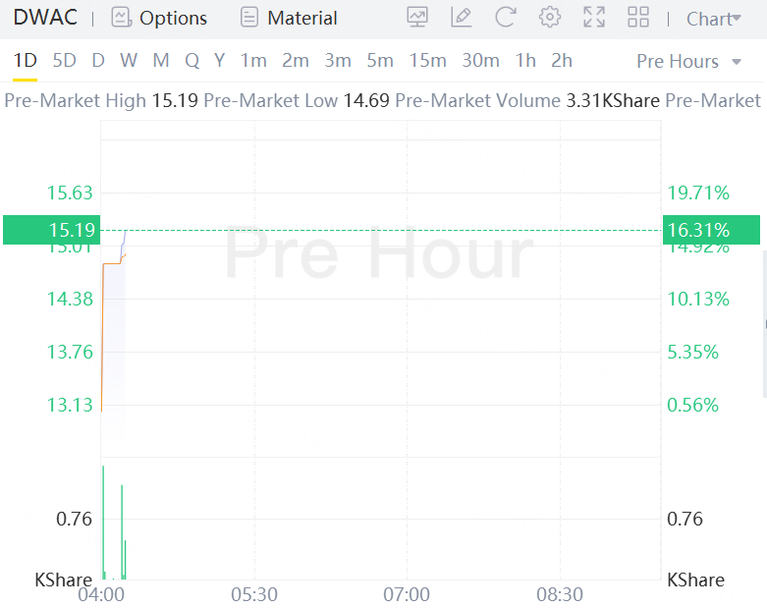Image resolution: width=767 pixels, height=608 pixels.
Task: Select the drawing pencil tool
Action: [x=461, y=18]
